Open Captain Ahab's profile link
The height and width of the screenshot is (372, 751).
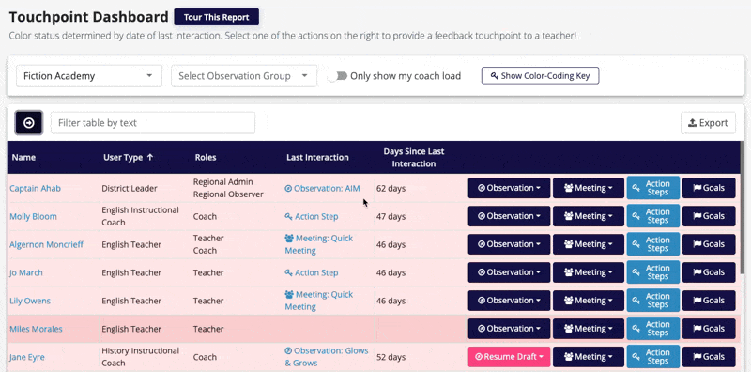click(35, 189)
